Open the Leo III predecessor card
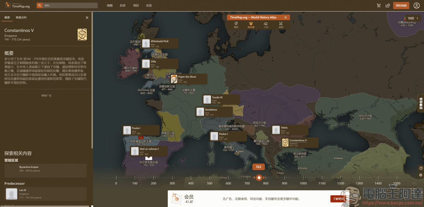Image resolution: width=424 pixels, height=207 pixels. (x=46, y=194)
